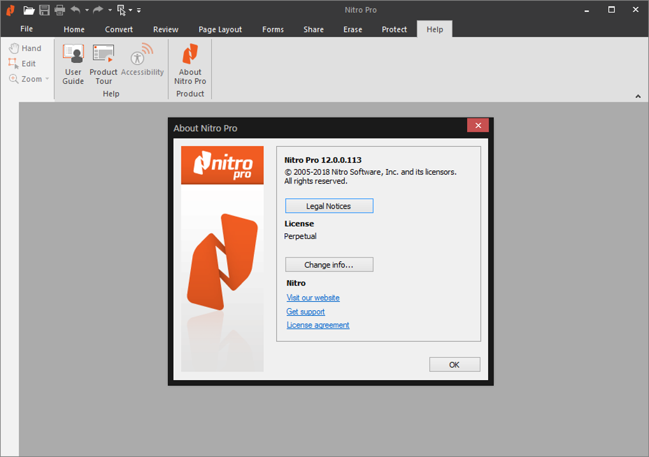This screenshot has width=649, height=457.
Task: Click the Open file icon
Action: tap(29, 10)
